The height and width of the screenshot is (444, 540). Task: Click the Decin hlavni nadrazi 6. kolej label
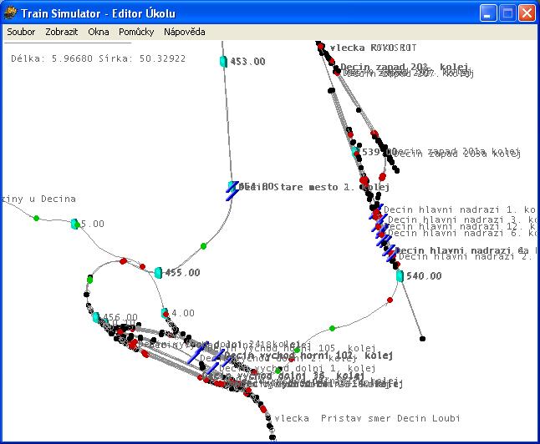(x=462, y=233)
